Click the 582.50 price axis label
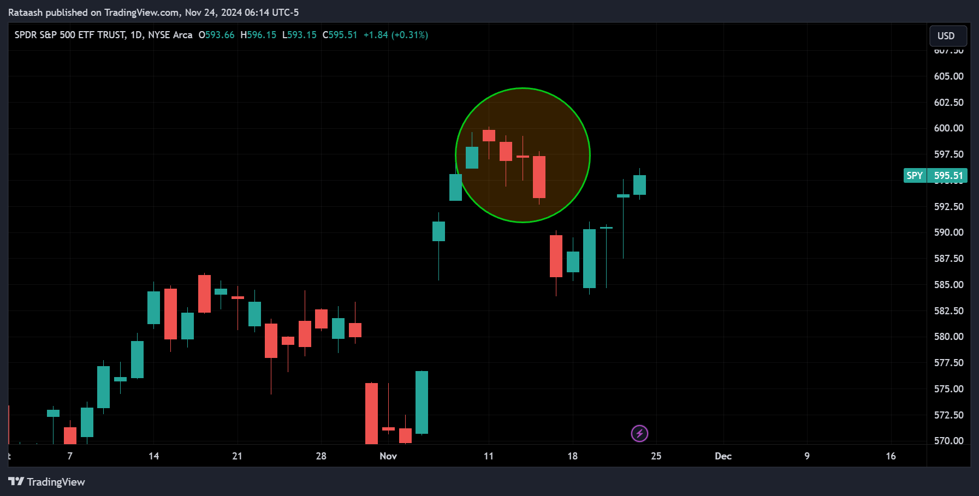This screenshot has height=496, width=979. 948,311
